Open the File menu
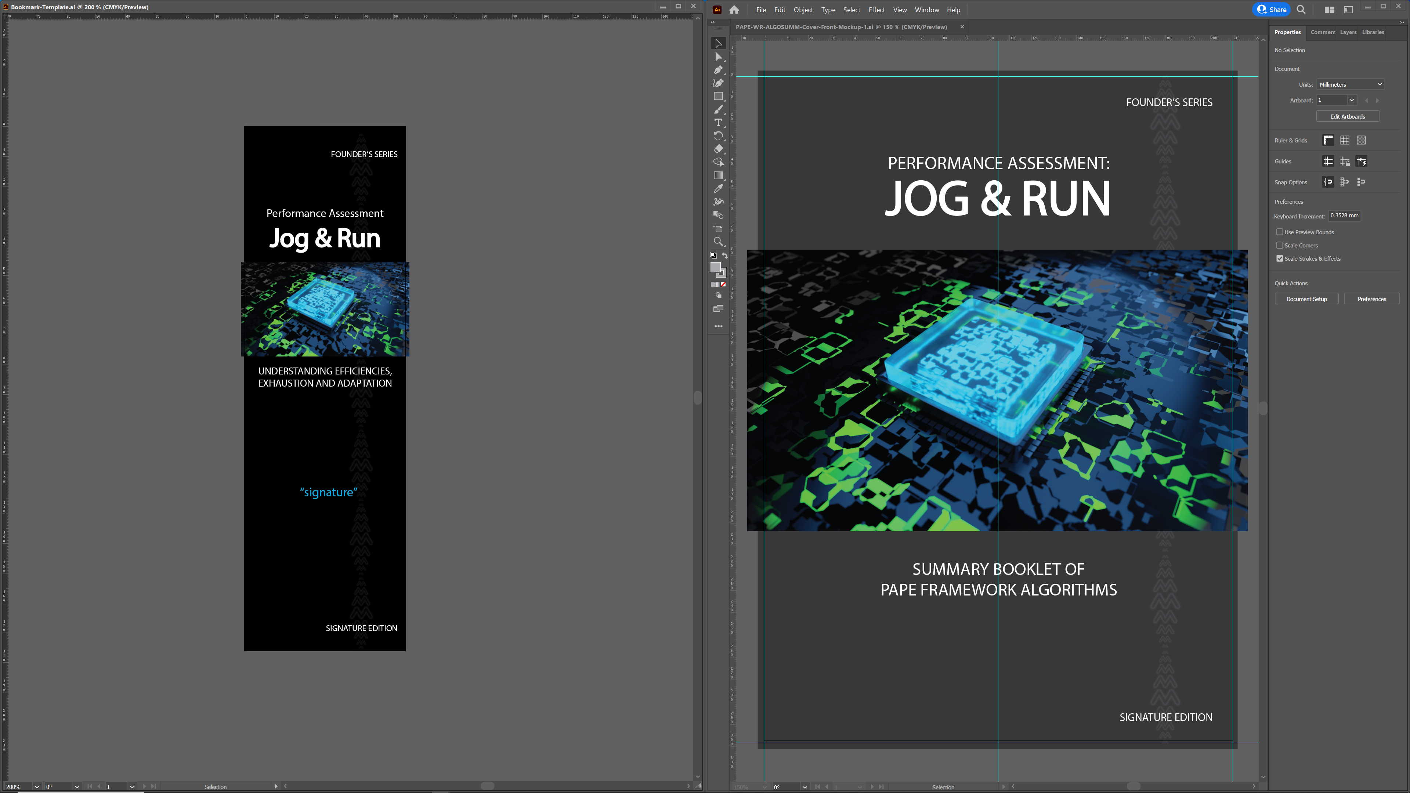This screenshot has width=1410, height=793. point(761,10)
